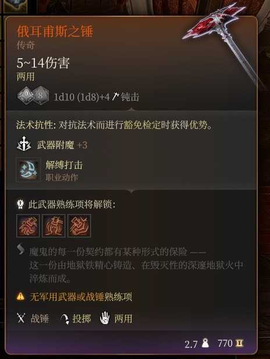Click the item thumbnail in the top-left corner
270x359 pixels.
15,6
